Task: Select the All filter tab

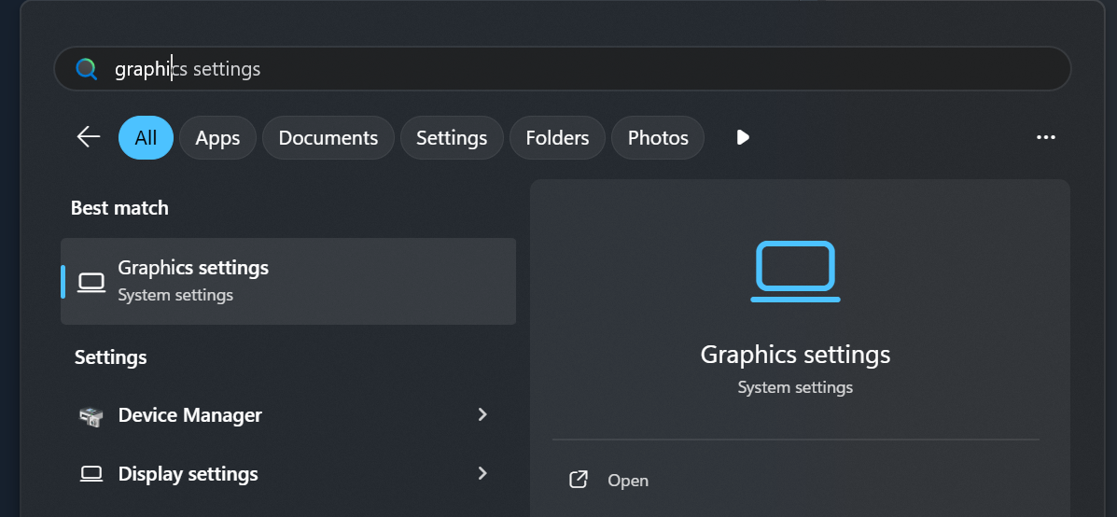Action: click(x=146, y=138)
